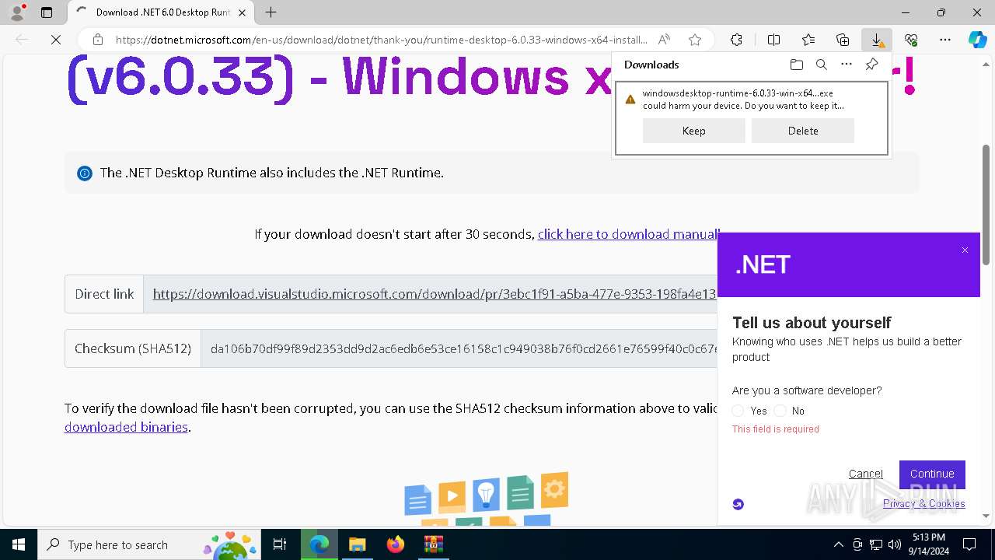
Task: Toggle split screen view
Action: pyautogui.click(x=773, y=40)
